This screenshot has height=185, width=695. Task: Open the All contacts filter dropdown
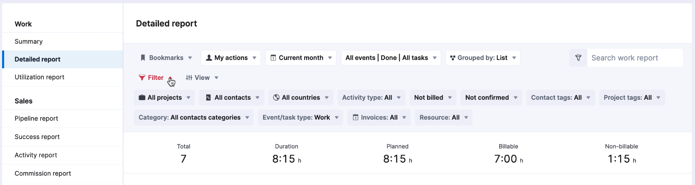(232, 98)
